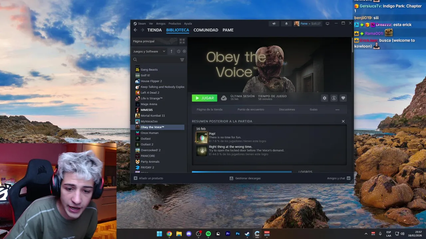
Task: Open Google Chrome from taskbar
Action: [x=169, y=234]
